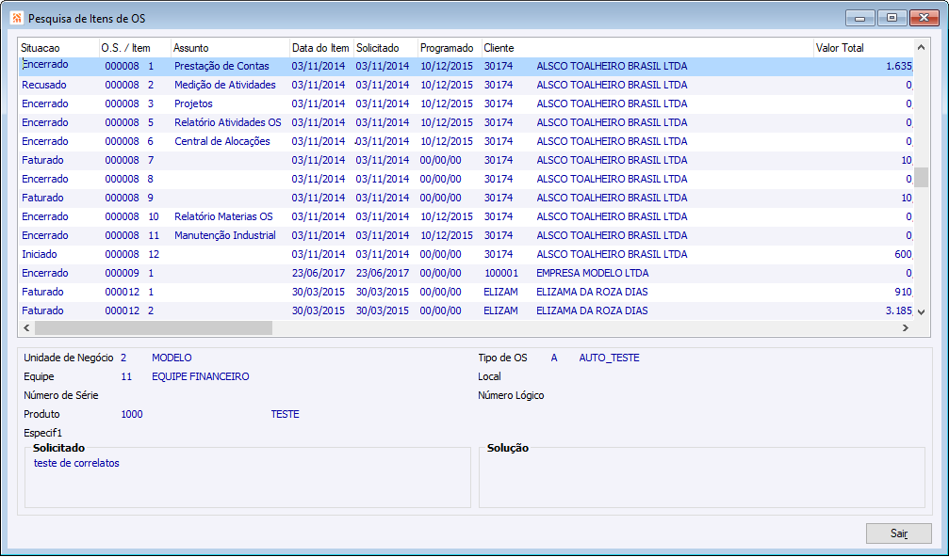949x557 pixels.
Task: Click the horizontal scrollbar left arrow
Action: click(x=26, y=327)
